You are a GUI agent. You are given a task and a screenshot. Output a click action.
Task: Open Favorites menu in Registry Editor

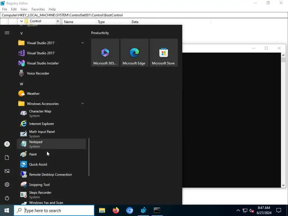pyautogui.click(x=38, y=9)
